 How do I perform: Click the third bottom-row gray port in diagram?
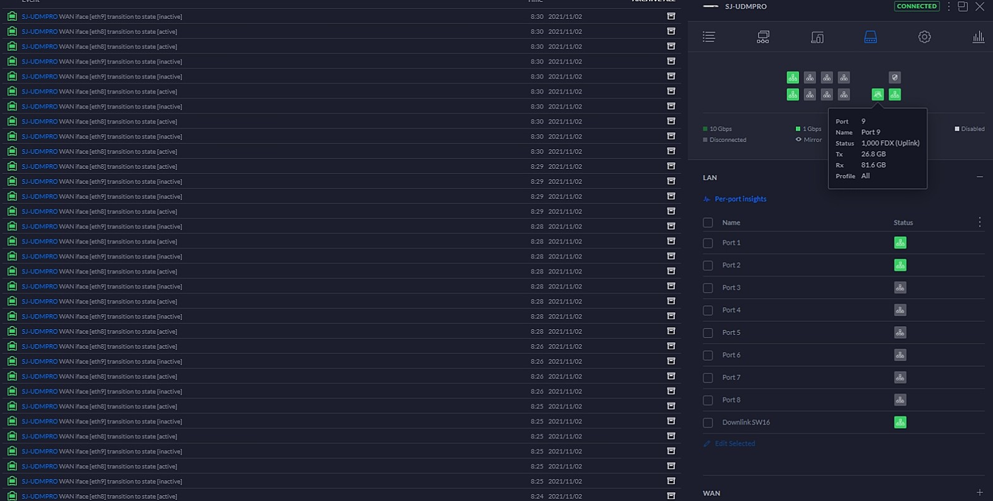tap(827, 95)
